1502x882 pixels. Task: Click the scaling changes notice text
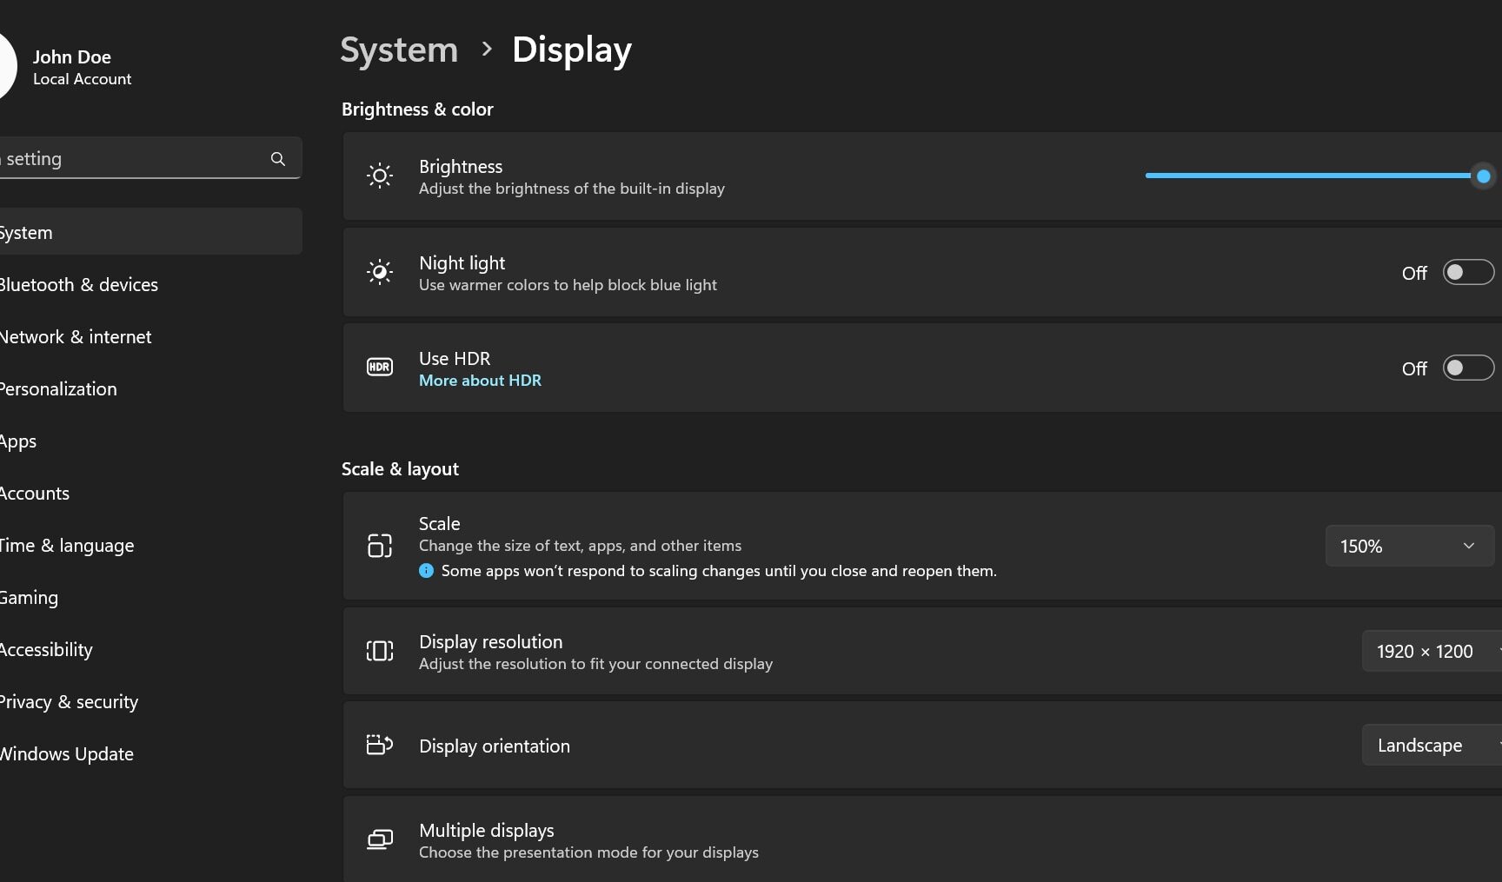click(719, 571)
